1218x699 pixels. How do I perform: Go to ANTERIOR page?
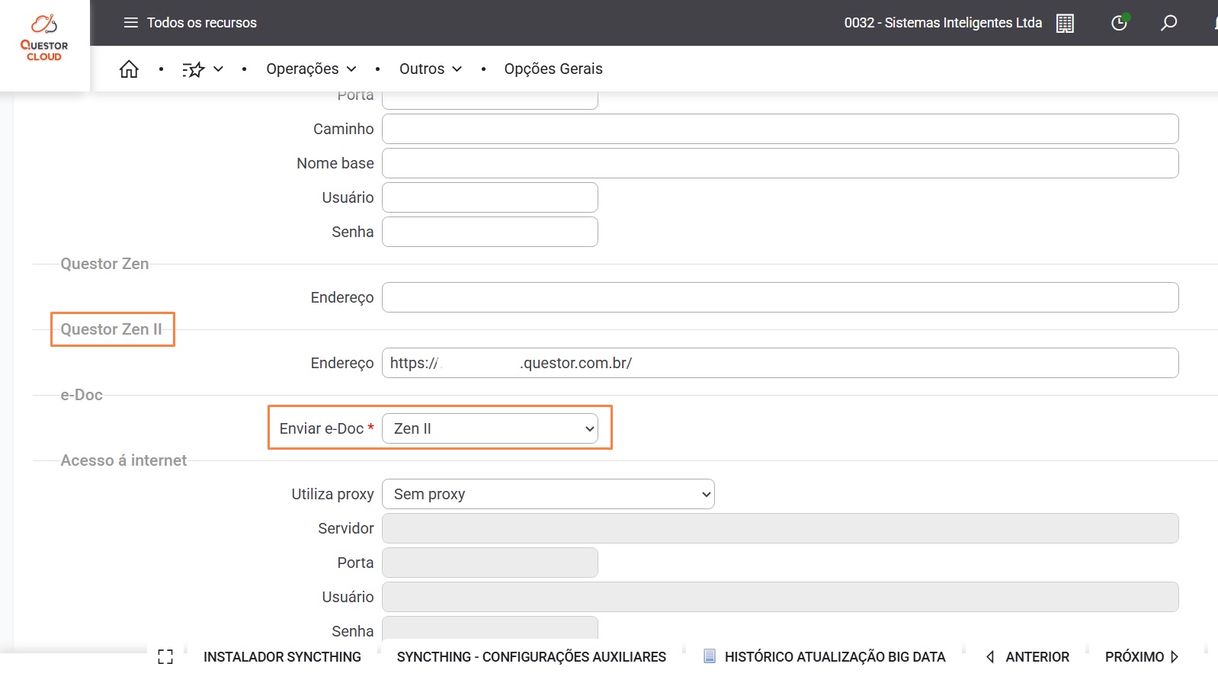pyautogui.click(x=1027, y=657)
